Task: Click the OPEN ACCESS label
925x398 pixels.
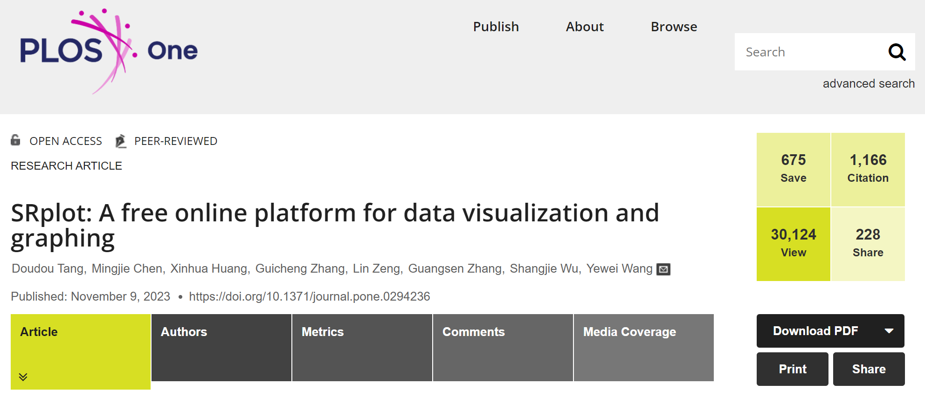Action: (x=66, y=141)
